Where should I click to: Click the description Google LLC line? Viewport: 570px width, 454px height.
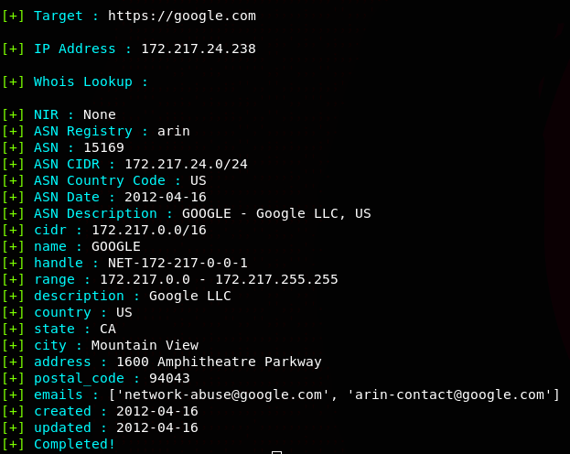coord(132,296)
